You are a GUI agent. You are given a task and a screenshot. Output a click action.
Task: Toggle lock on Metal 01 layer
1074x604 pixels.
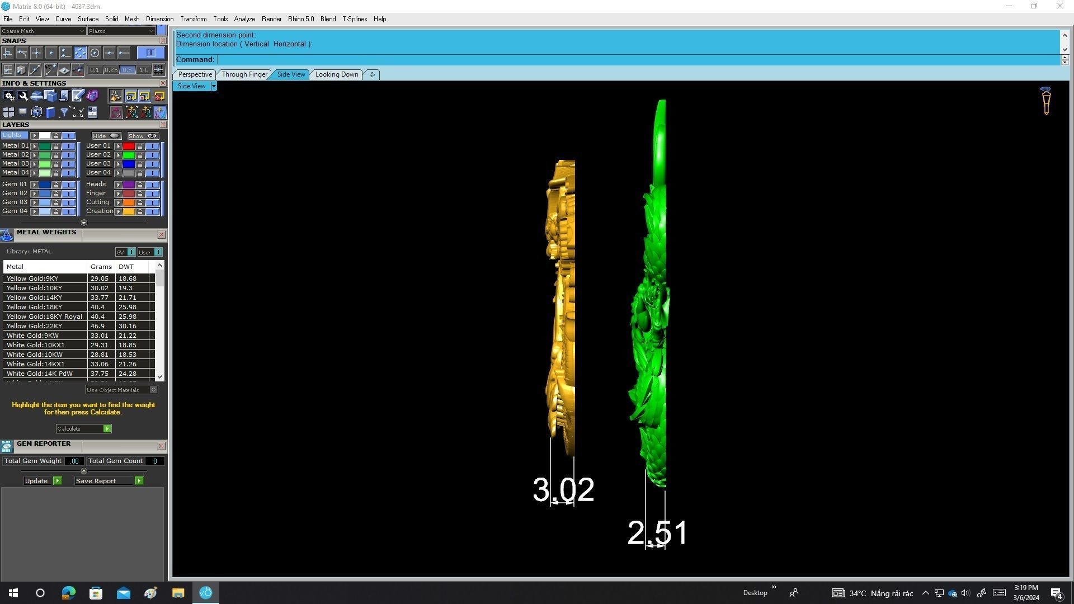pyautogui.click(x=56, y=146)
